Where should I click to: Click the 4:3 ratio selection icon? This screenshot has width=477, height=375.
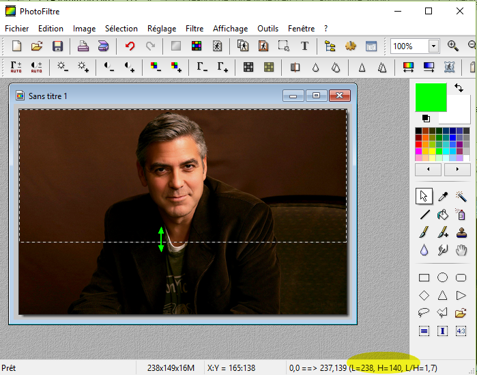pos(461,331)
